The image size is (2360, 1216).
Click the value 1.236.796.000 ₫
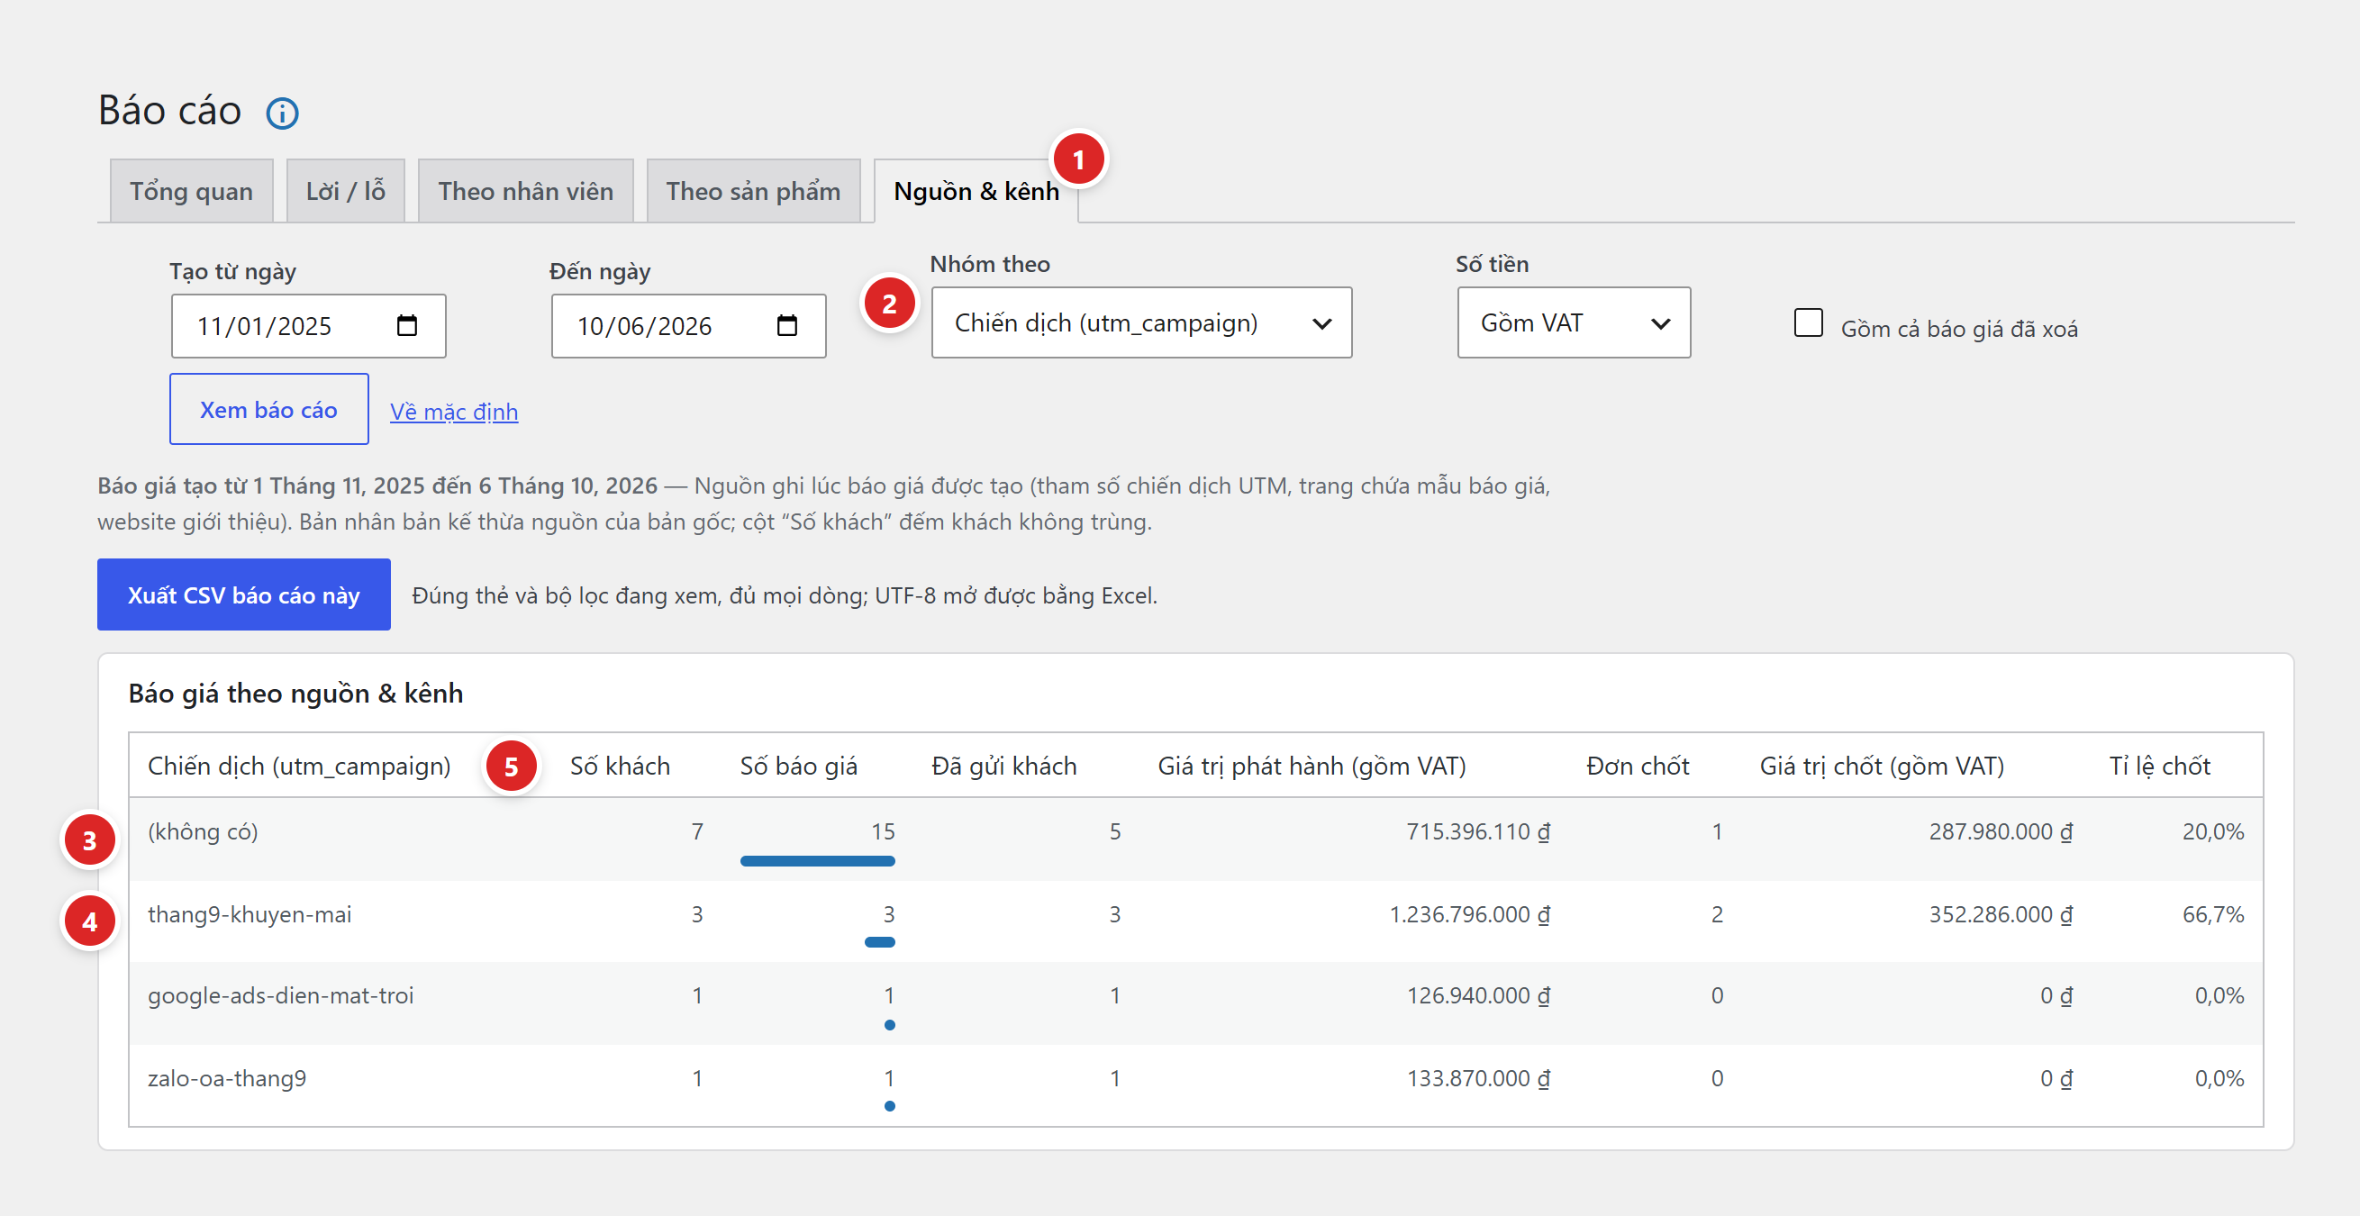coord(1469,913)
